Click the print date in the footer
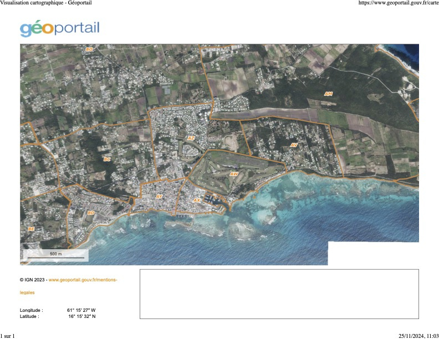This screenshot has height=339, width=439. (x=418, y=336)
